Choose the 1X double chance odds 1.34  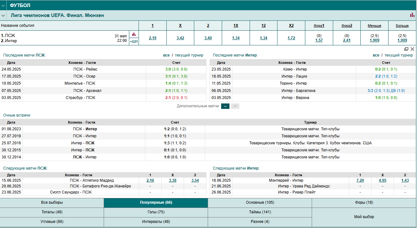pyautogui.click(x=236, y=38)
